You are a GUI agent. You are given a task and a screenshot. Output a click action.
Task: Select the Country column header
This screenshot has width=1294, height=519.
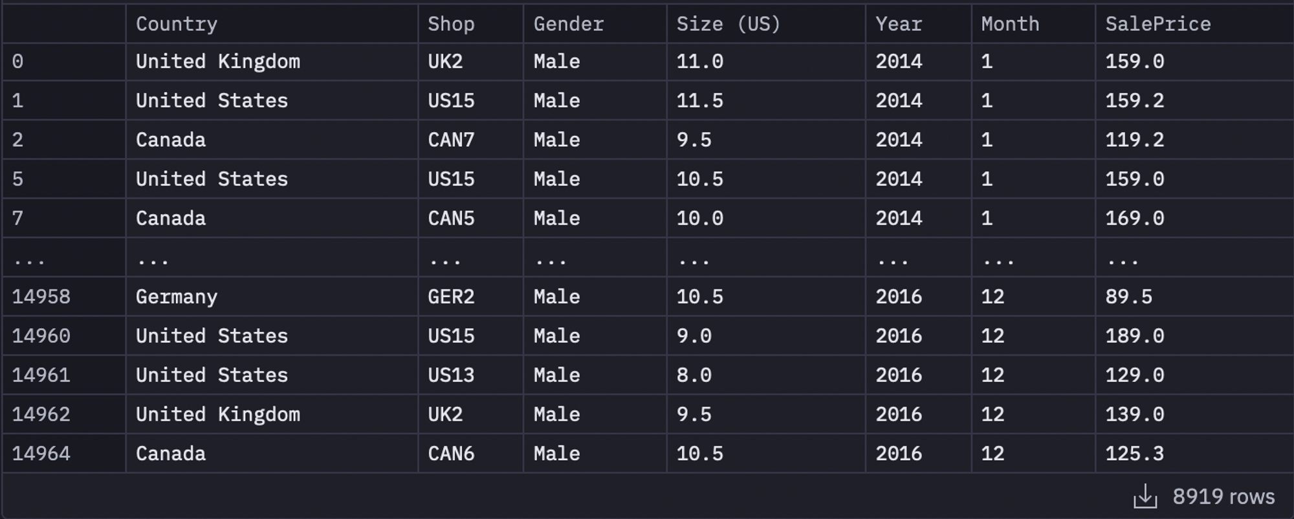(x=177, y=24)
